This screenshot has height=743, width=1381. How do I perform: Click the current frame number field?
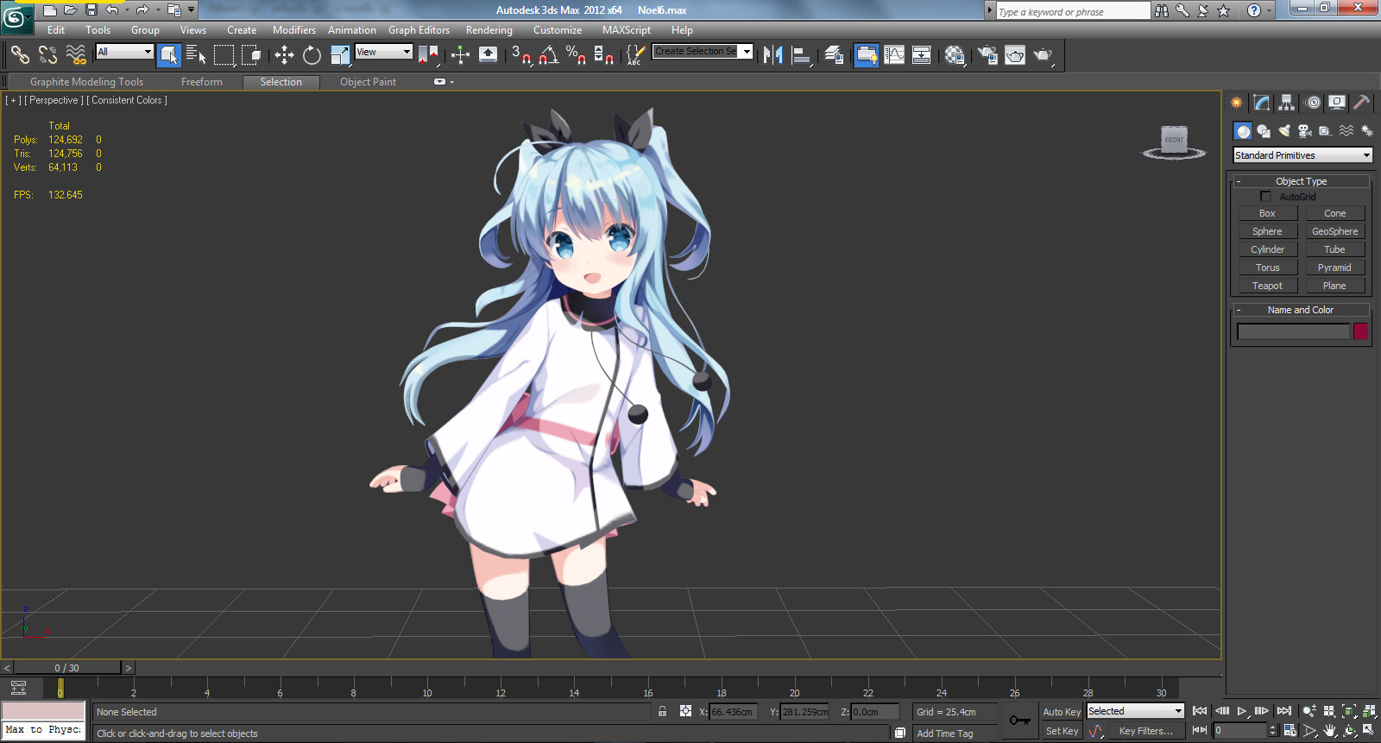[1239, 730]
